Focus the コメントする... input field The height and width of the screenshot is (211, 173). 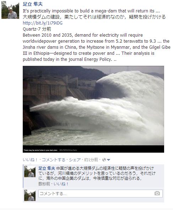[x=101, y=194]
